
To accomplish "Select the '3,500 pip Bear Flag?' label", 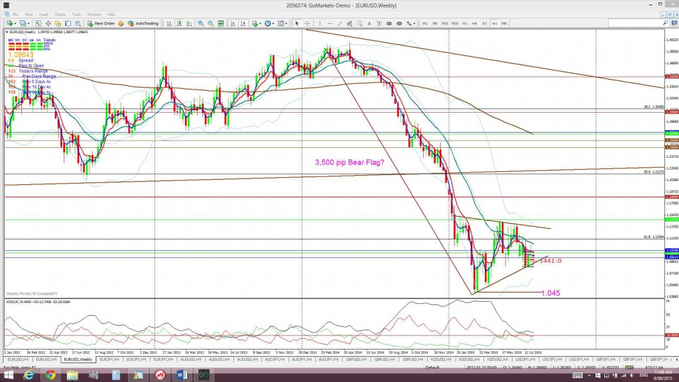I will coord(349,162).
